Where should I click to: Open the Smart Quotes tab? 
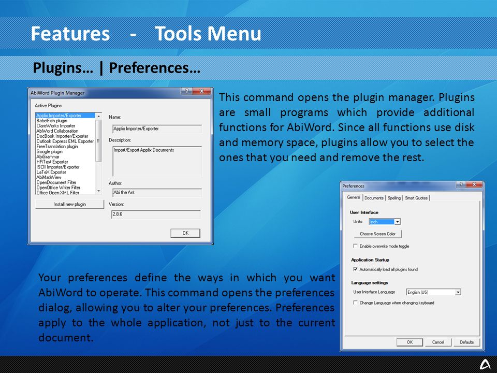[416, 198]
